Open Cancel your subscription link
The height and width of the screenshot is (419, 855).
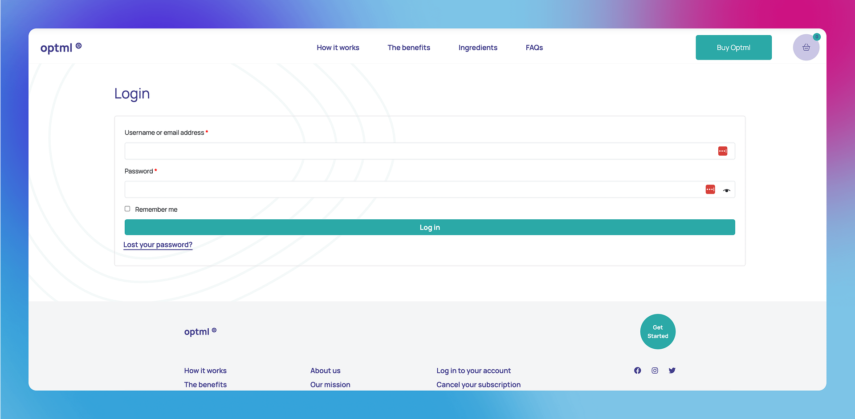tap(479, 385)
